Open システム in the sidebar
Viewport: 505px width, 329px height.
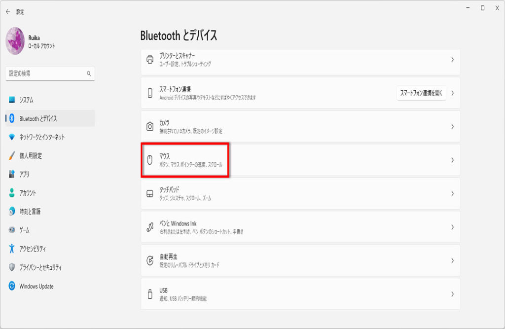click(x=27, y=100)
